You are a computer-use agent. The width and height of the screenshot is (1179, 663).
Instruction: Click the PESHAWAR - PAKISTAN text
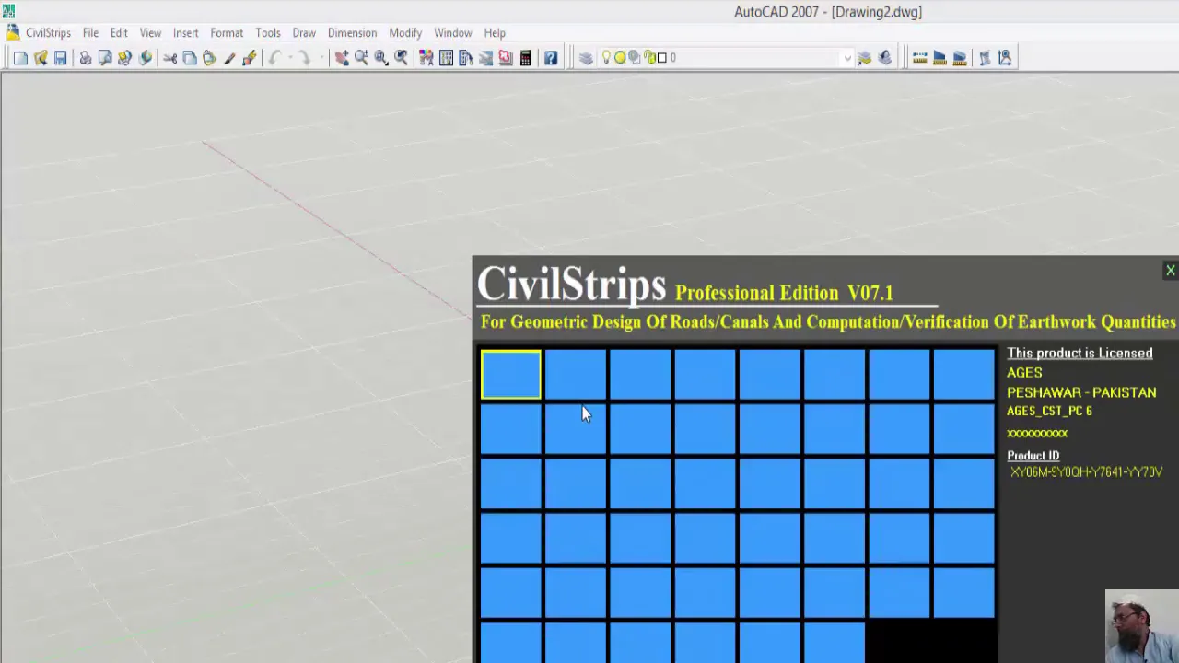pyautogui.click(x=1081, y=392)
